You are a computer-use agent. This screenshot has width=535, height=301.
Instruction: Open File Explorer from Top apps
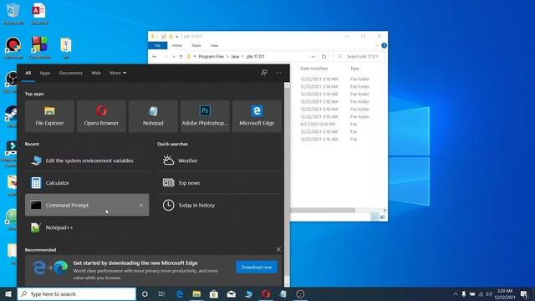(49, 116)
